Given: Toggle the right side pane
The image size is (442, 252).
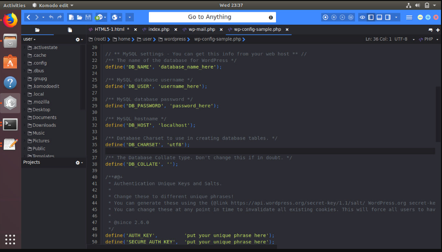Looking at the screenshot, I should coord(388,17).
